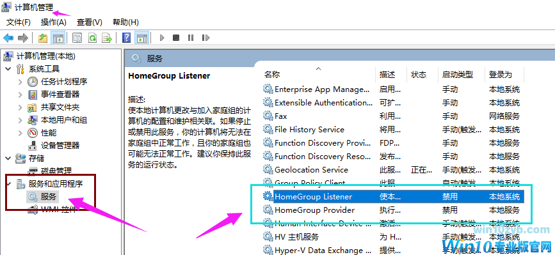Select 共享文件夹 icon in tree

[33, 107]
